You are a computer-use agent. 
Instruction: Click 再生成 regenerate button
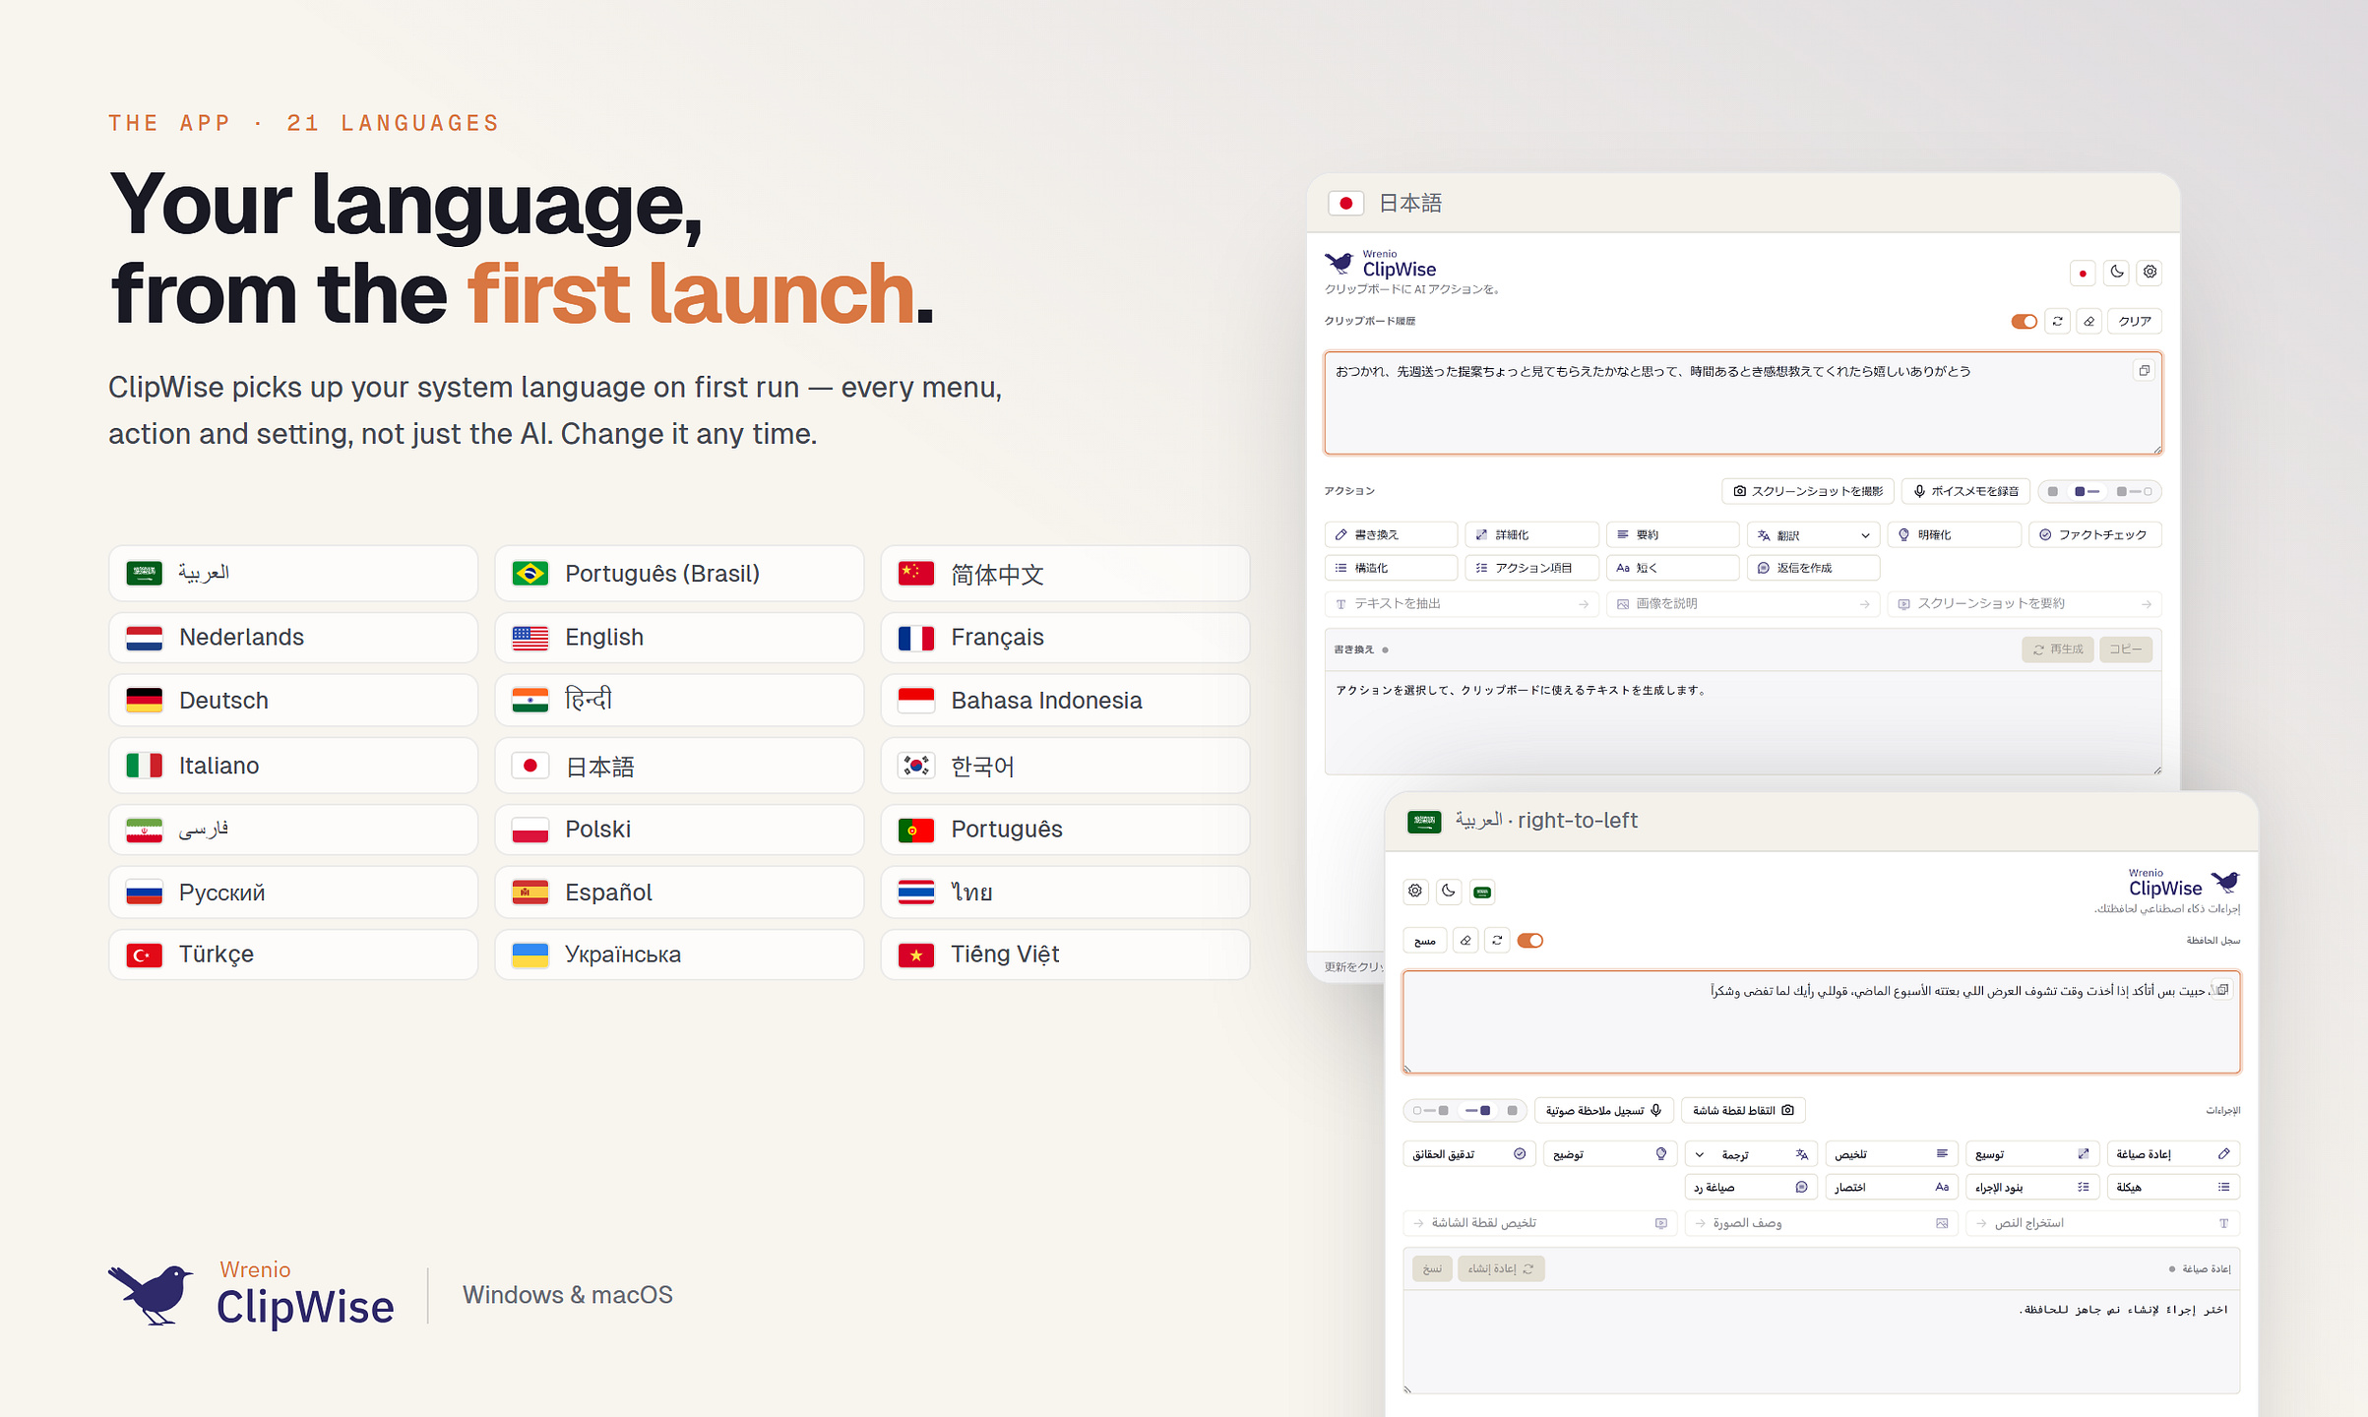tap(2058, 649)
